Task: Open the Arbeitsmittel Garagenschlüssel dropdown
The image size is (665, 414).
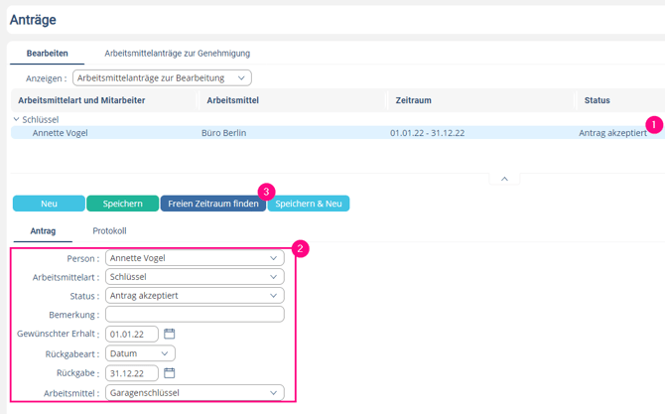Action: (x=195, y=393)
